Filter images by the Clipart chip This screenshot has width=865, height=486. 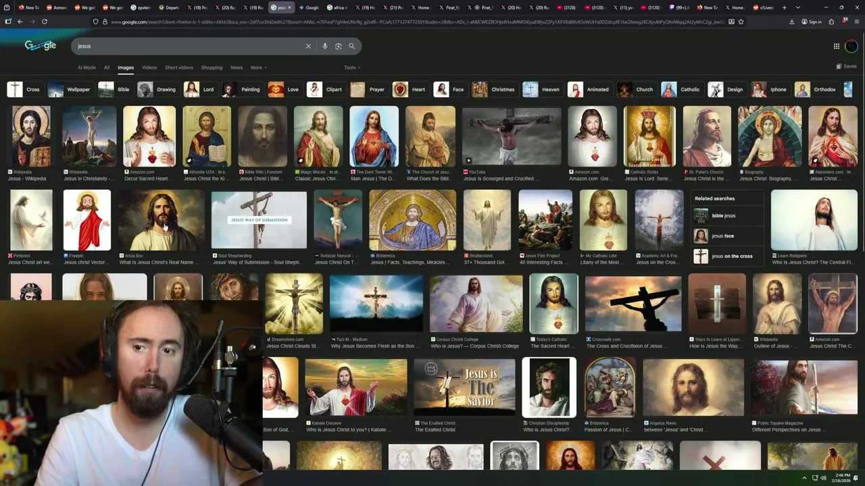tap(326, 89)
